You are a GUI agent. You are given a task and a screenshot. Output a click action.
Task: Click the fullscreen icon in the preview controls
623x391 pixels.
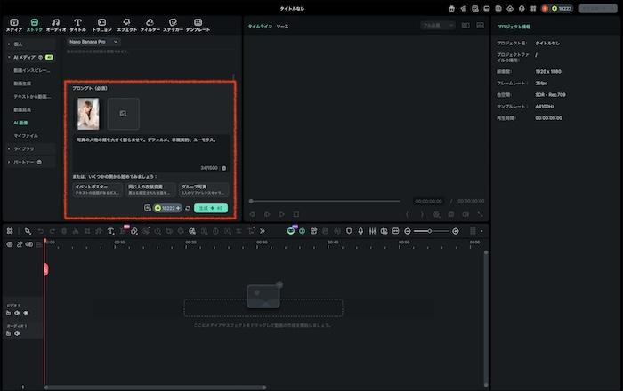click(480, 214)
